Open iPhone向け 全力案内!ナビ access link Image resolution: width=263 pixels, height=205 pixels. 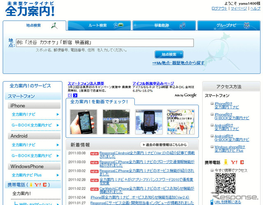(227, 105)
